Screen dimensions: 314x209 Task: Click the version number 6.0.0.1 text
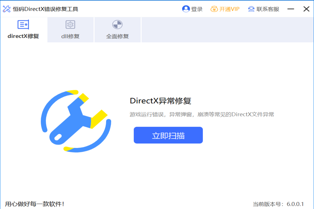click(295, 204)
